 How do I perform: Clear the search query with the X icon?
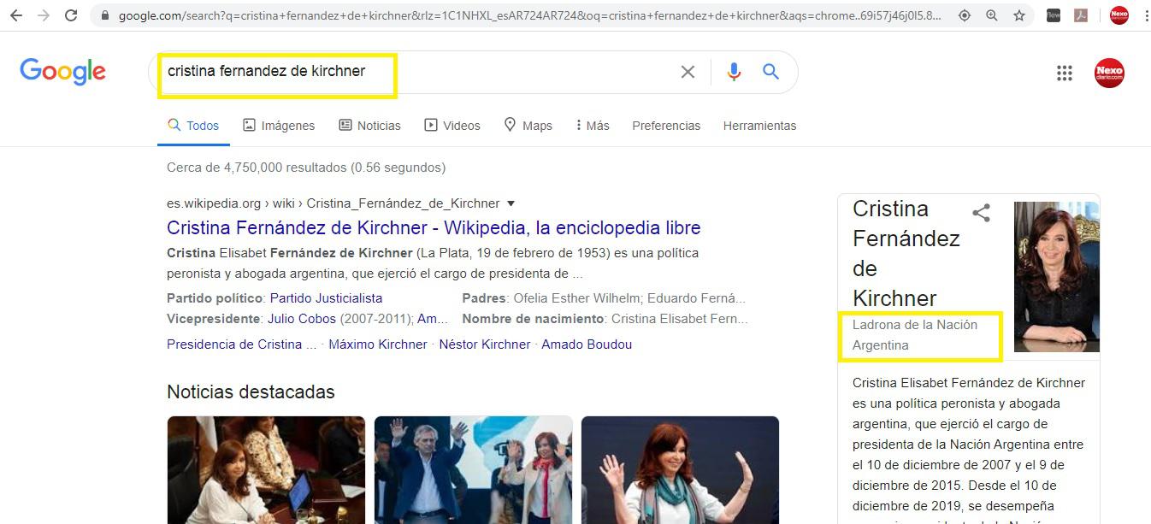[688, 72]
